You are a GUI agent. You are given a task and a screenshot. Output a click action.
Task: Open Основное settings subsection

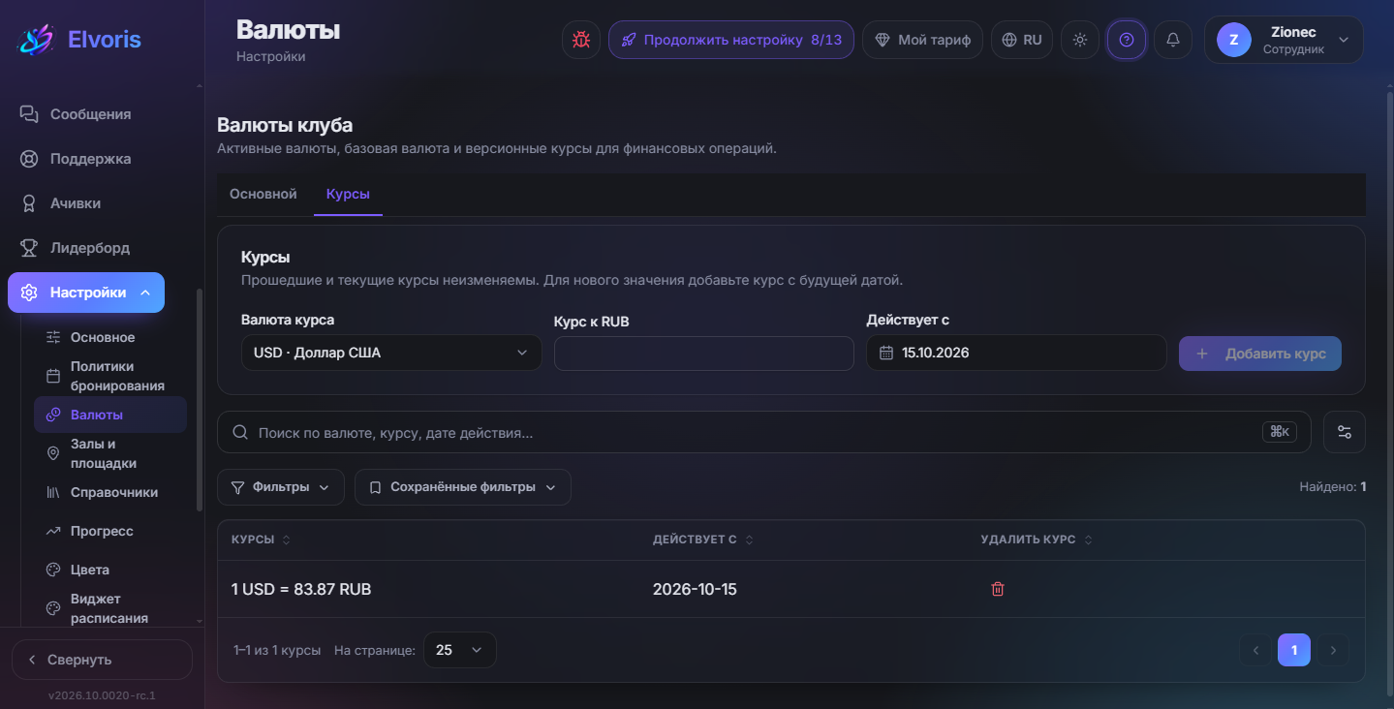click(110, 337)
